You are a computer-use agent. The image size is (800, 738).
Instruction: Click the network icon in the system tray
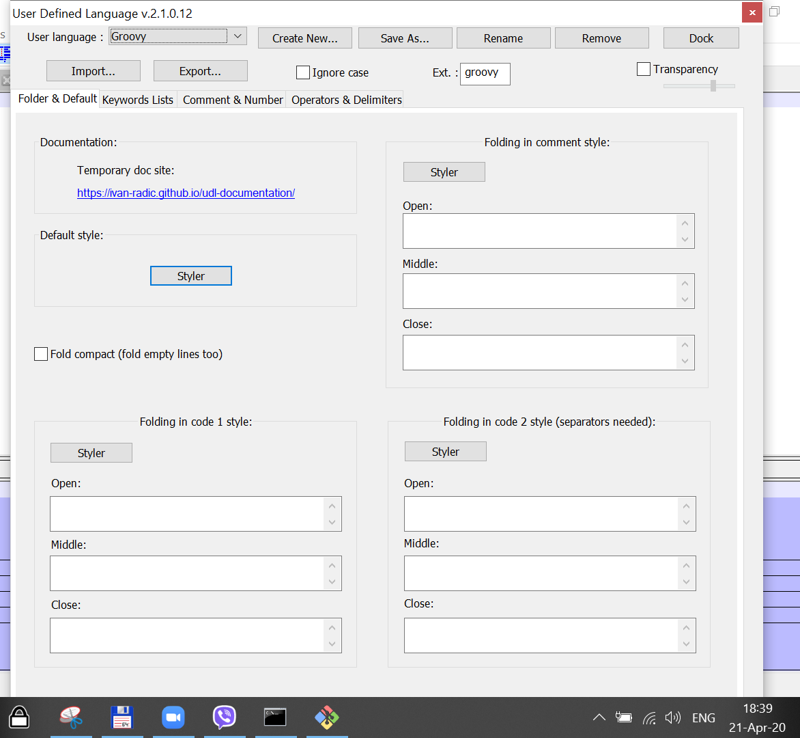point(648,717)
